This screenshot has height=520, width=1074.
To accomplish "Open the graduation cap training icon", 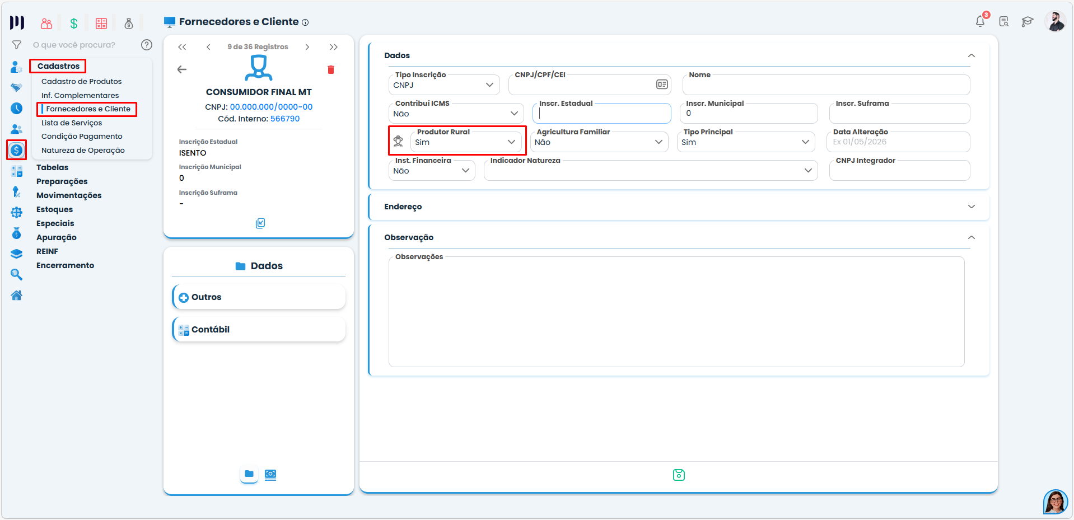I will [1028, 21].
